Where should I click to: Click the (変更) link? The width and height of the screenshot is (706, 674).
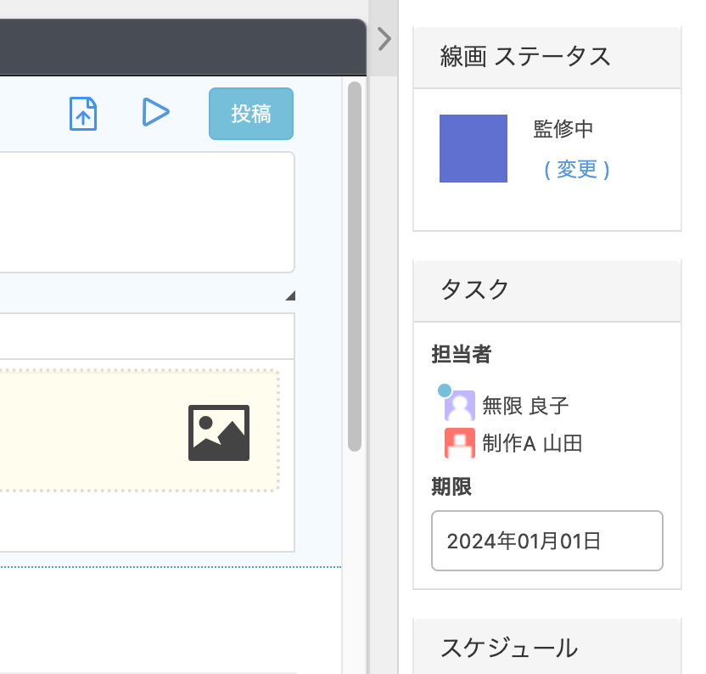577,170
